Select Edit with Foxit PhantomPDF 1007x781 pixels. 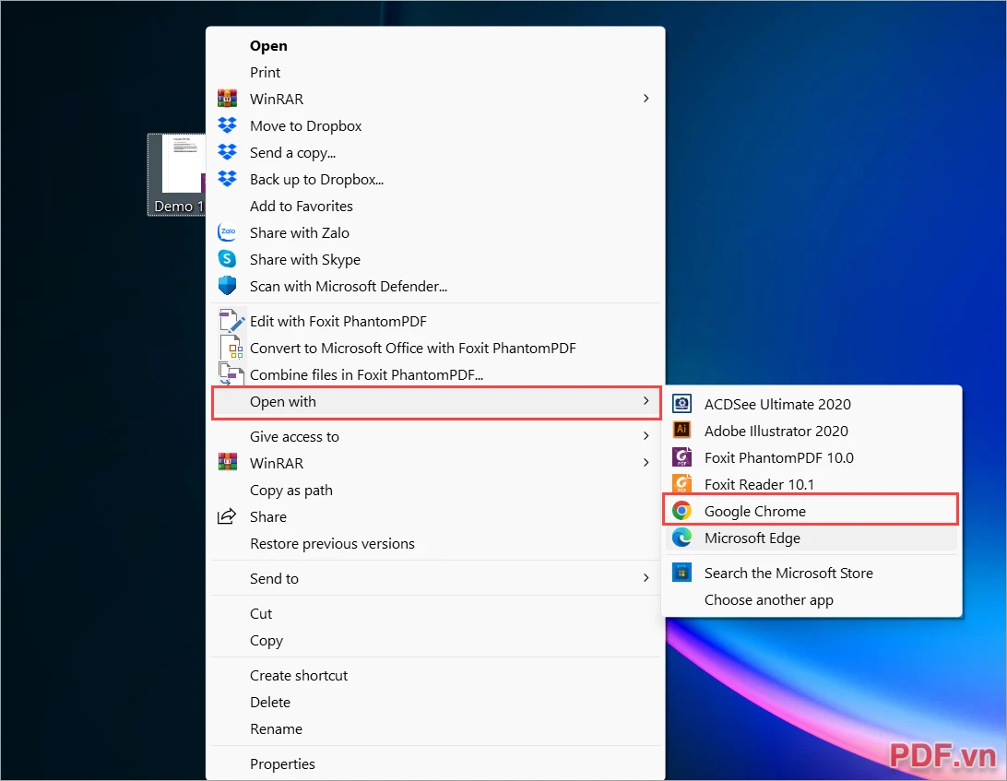point(435,321)
